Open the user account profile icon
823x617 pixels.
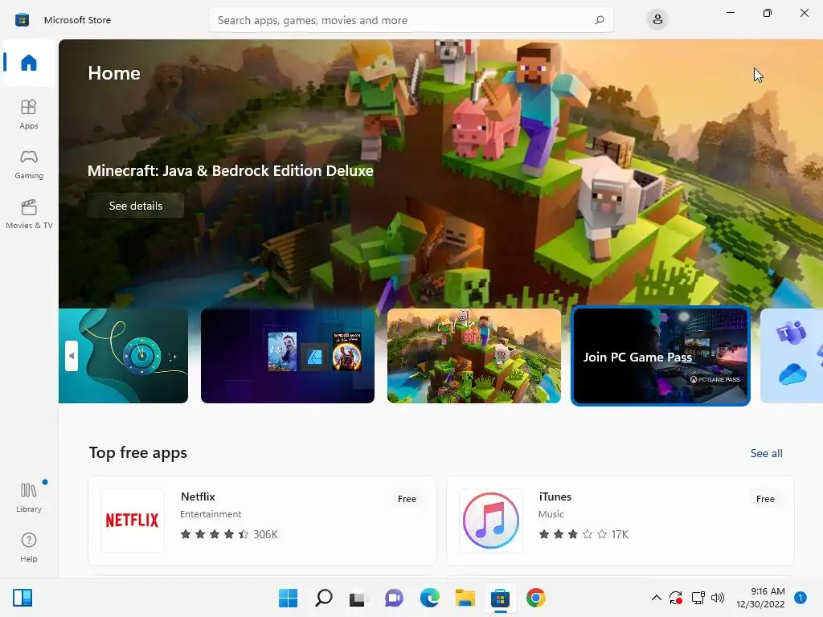[x=657, y=20]
